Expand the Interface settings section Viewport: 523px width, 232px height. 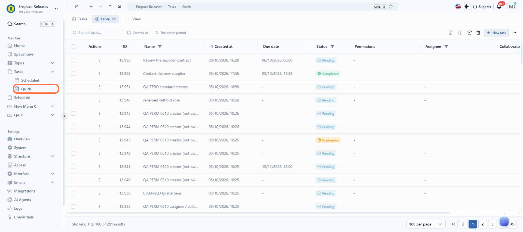52,174
